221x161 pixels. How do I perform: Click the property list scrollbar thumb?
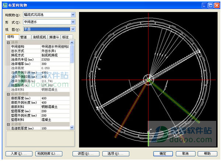[x=72, y=54]
